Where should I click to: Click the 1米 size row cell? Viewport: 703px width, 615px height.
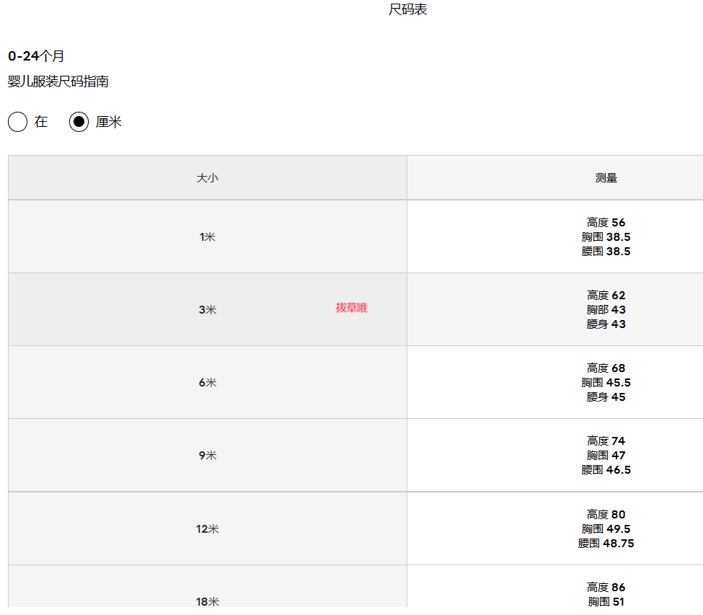[207, 237]
